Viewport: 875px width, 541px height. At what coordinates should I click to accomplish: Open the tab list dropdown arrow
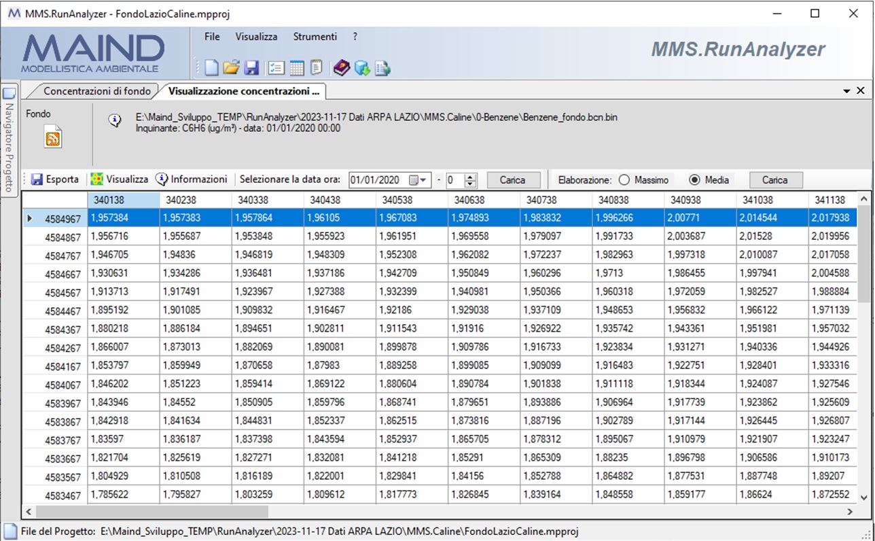(x=846, y=91)
